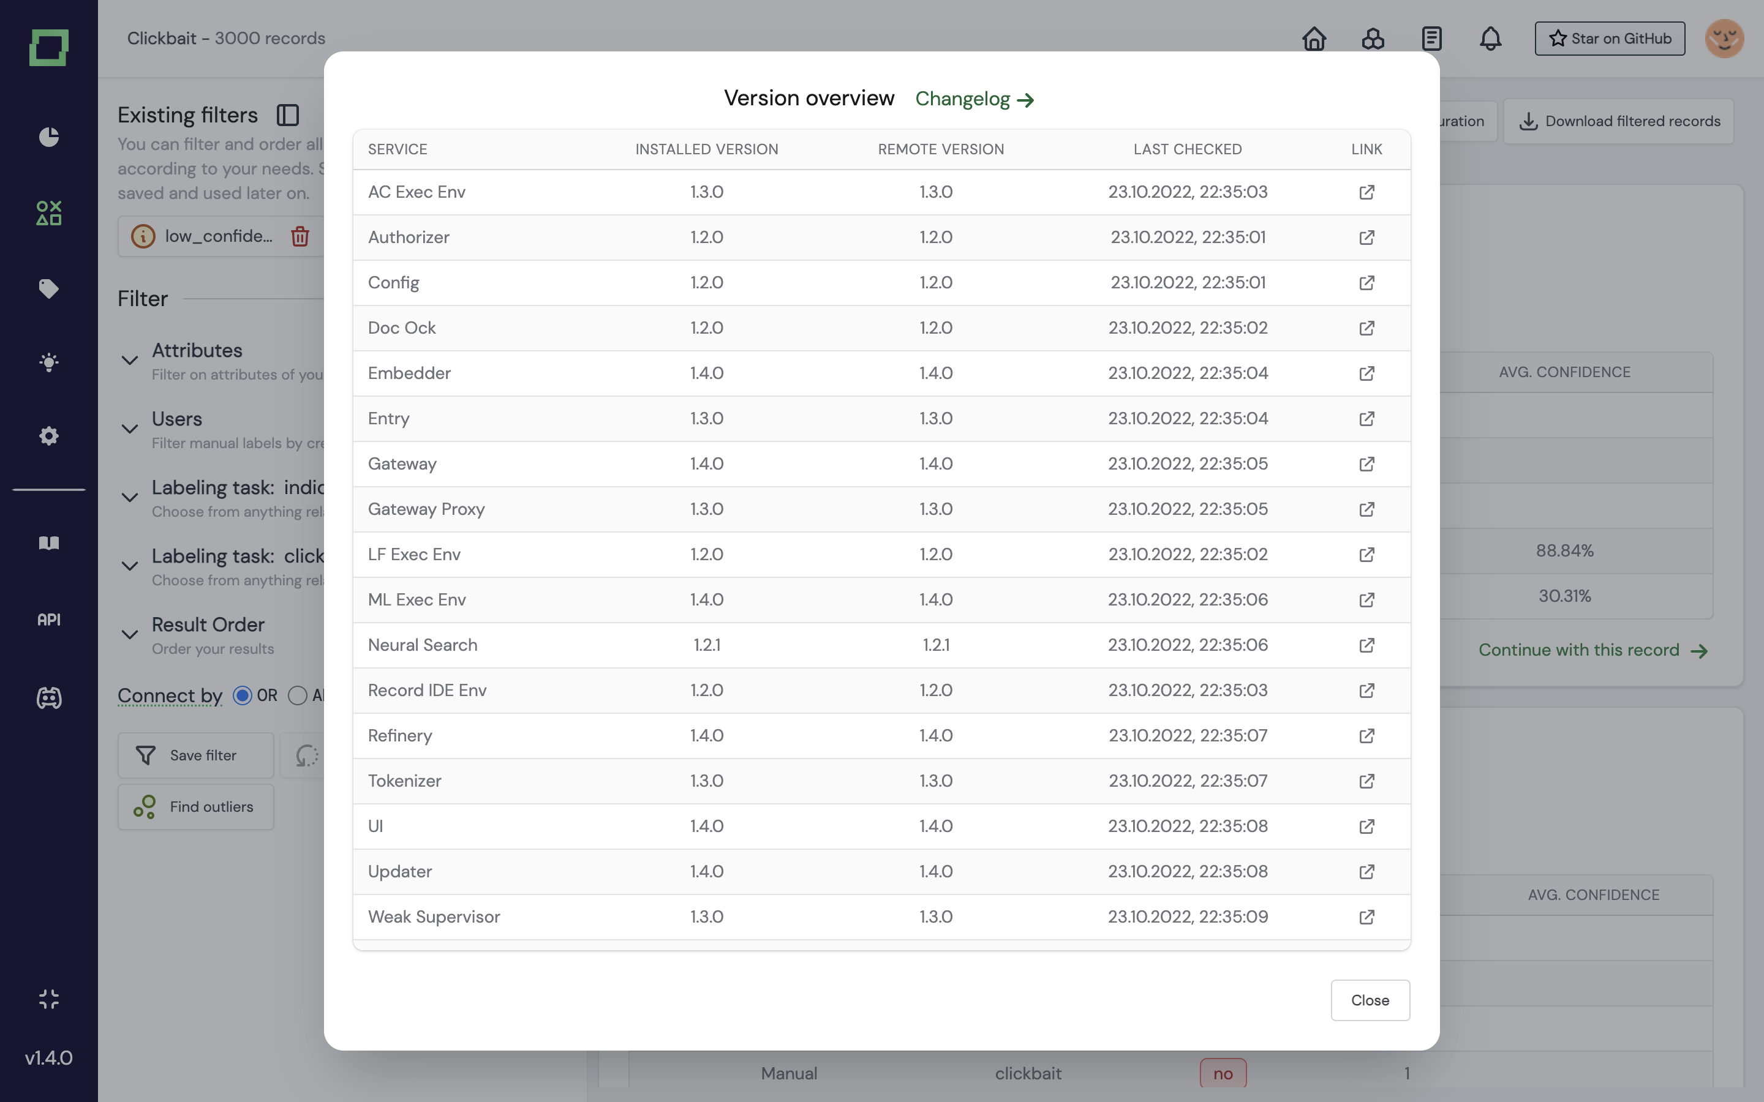Close the version overview dialog
The height and width of the screenshot is (1102, 1764).
coord(1370,1000)
